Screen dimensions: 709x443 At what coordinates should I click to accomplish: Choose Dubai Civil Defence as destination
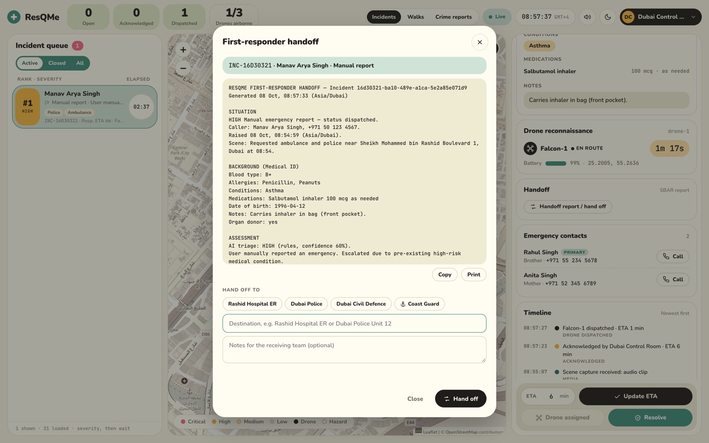point(361,304)
